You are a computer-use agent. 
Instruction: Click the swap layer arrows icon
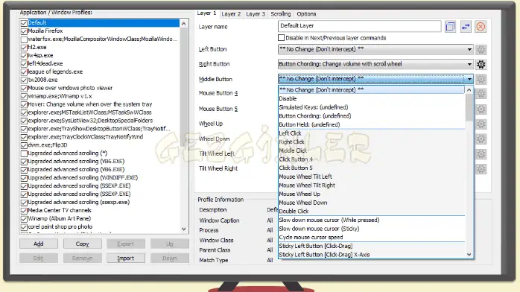tap(466, 27)
